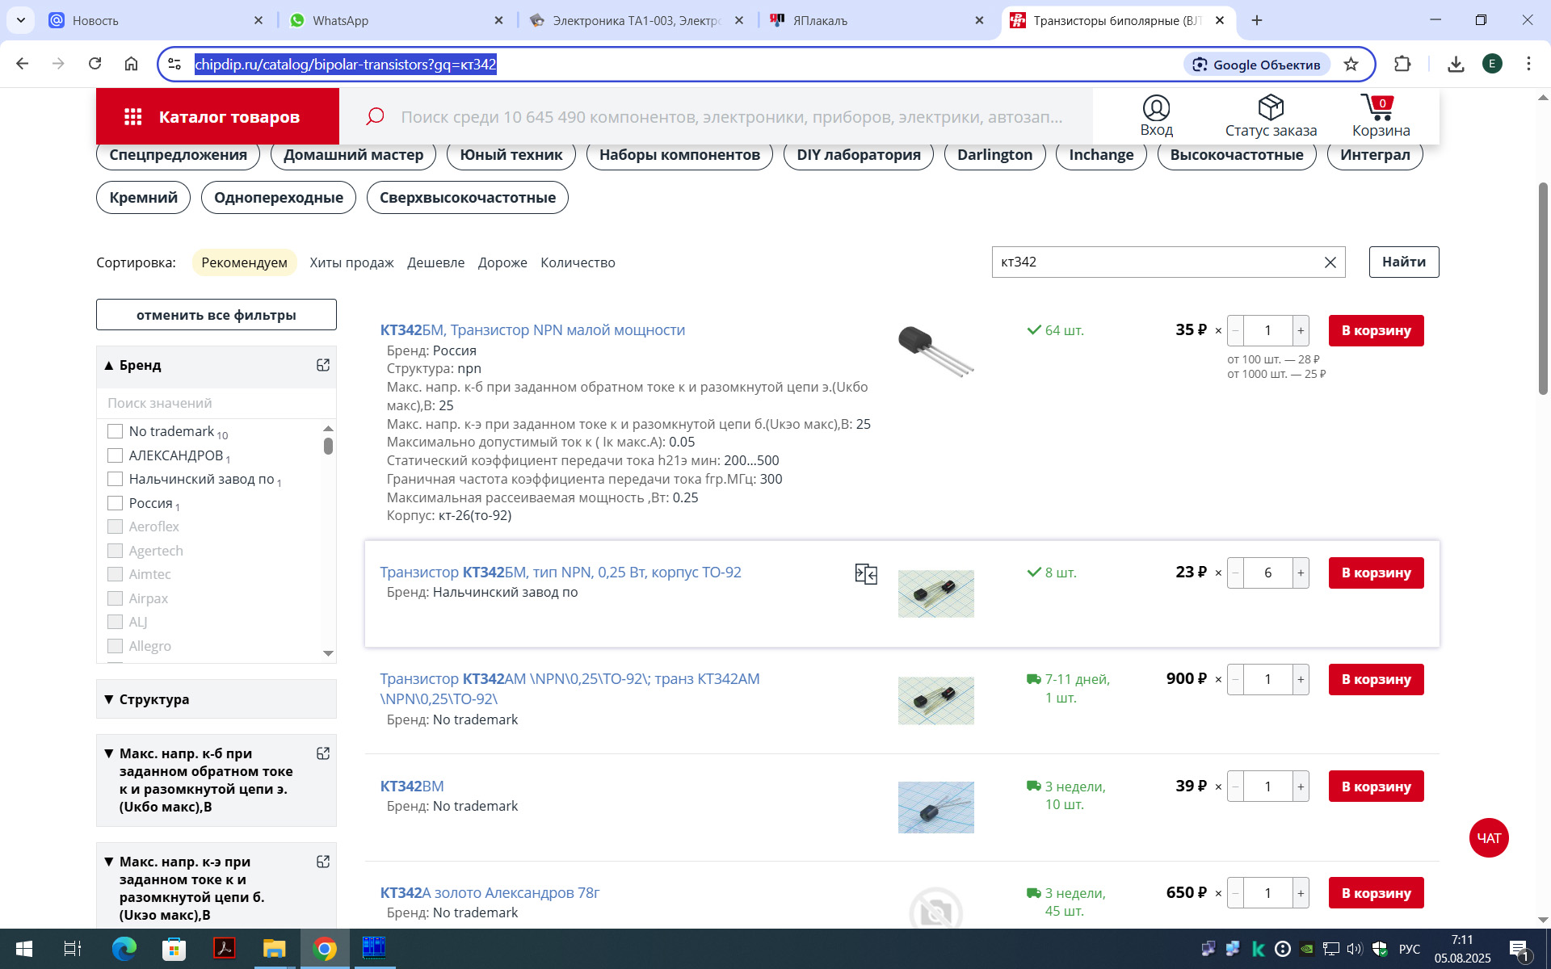Open Windows Start menu
Image resolution: width=1551 pixels, height=969 pixels.
pos(24,949)
